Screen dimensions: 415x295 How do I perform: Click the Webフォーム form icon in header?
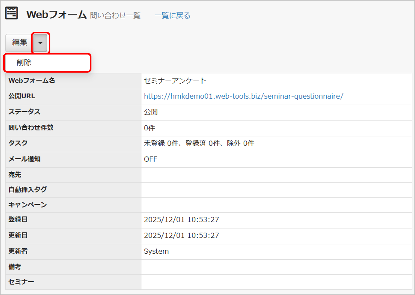(x=11, y=13)
